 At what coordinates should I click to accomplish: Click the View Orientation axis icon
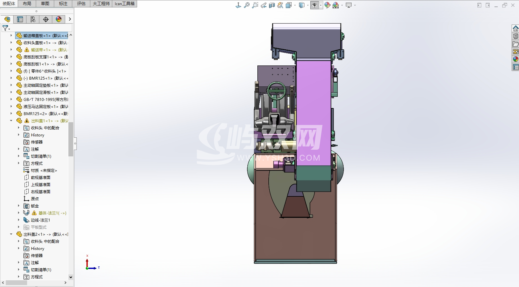click(x=238, y=5)
